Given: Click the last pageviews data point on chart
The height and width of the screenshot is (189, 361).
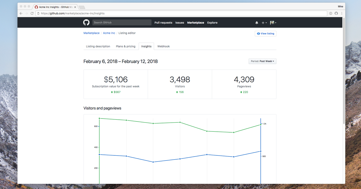Looking at the screenshot, I should [x=261, y=124].
